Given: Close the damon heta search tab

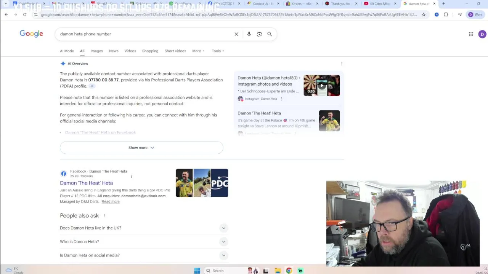Looking at the screenshot, I should 434,3.
